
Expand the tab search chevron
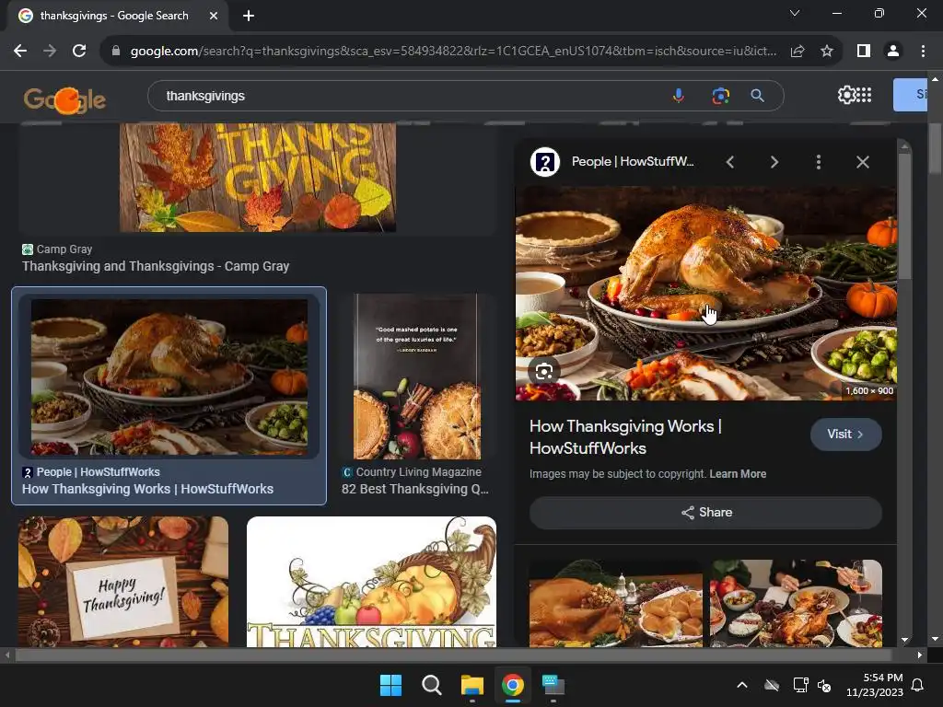(x=795, y=13)
